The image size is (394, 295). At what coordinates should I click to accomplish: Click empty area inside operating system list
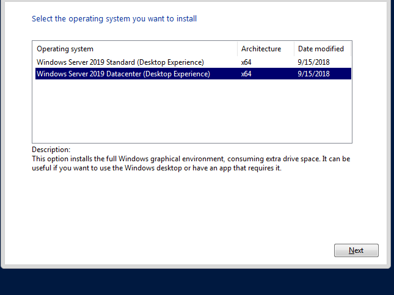(x=183, y=113)
